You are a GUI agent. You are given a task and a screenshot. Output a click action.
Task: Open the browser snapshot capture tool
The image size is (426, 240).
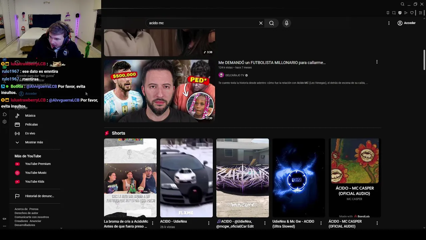point(394,13)
